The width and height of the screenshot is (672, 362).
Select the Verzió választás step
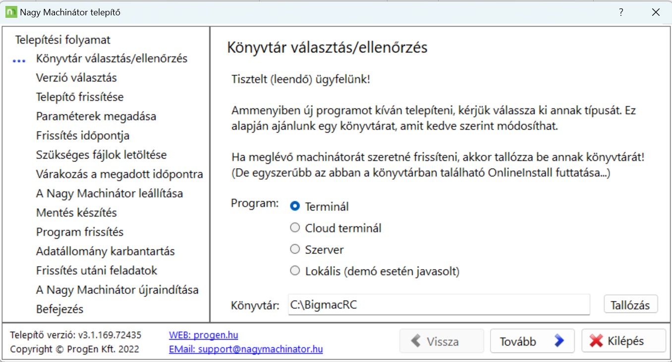pos(76,78)
